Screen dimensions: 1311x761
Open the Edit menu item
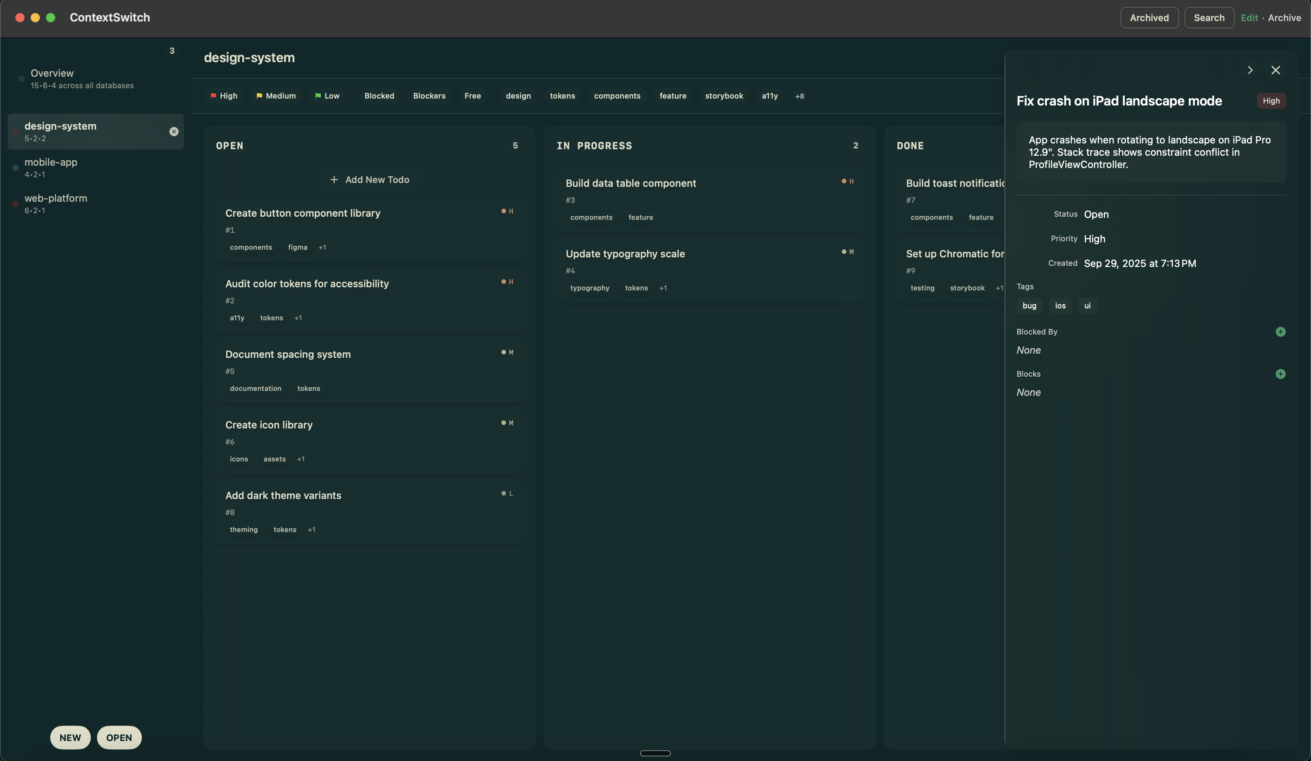(1250, 17)
